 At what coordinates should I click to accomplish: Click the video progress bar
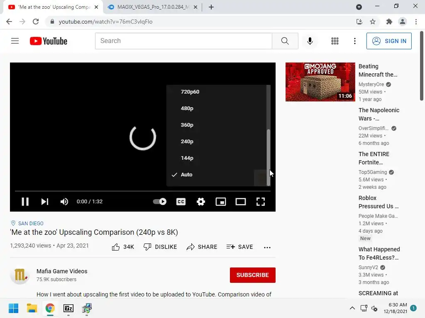coord(143,191)
